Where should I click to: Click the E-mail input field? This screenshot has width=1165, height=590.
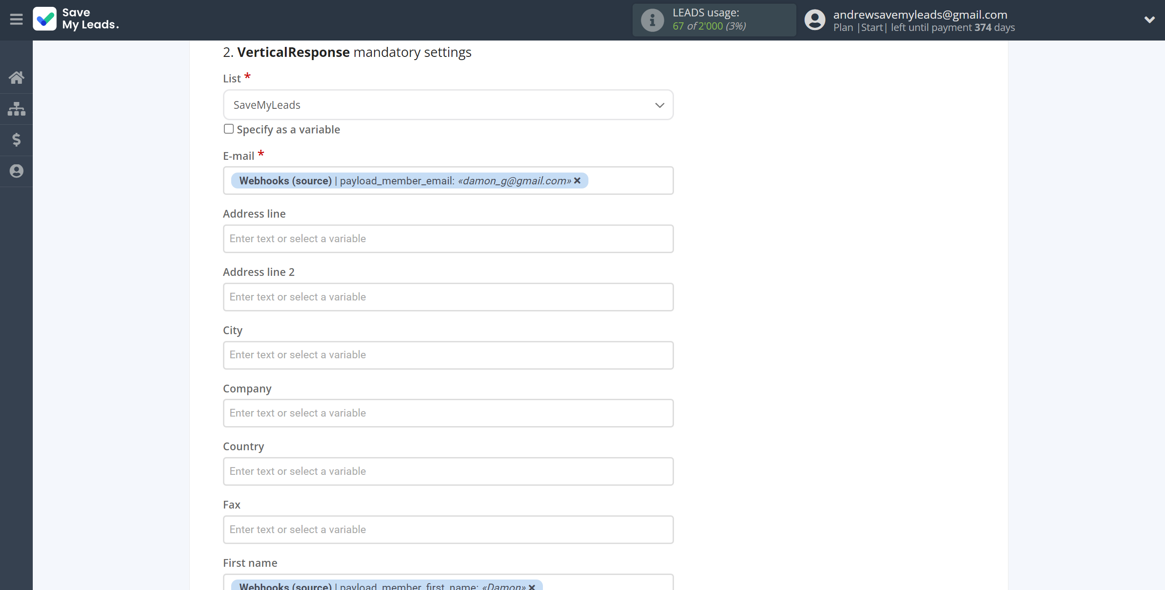[x=448, y=181]
